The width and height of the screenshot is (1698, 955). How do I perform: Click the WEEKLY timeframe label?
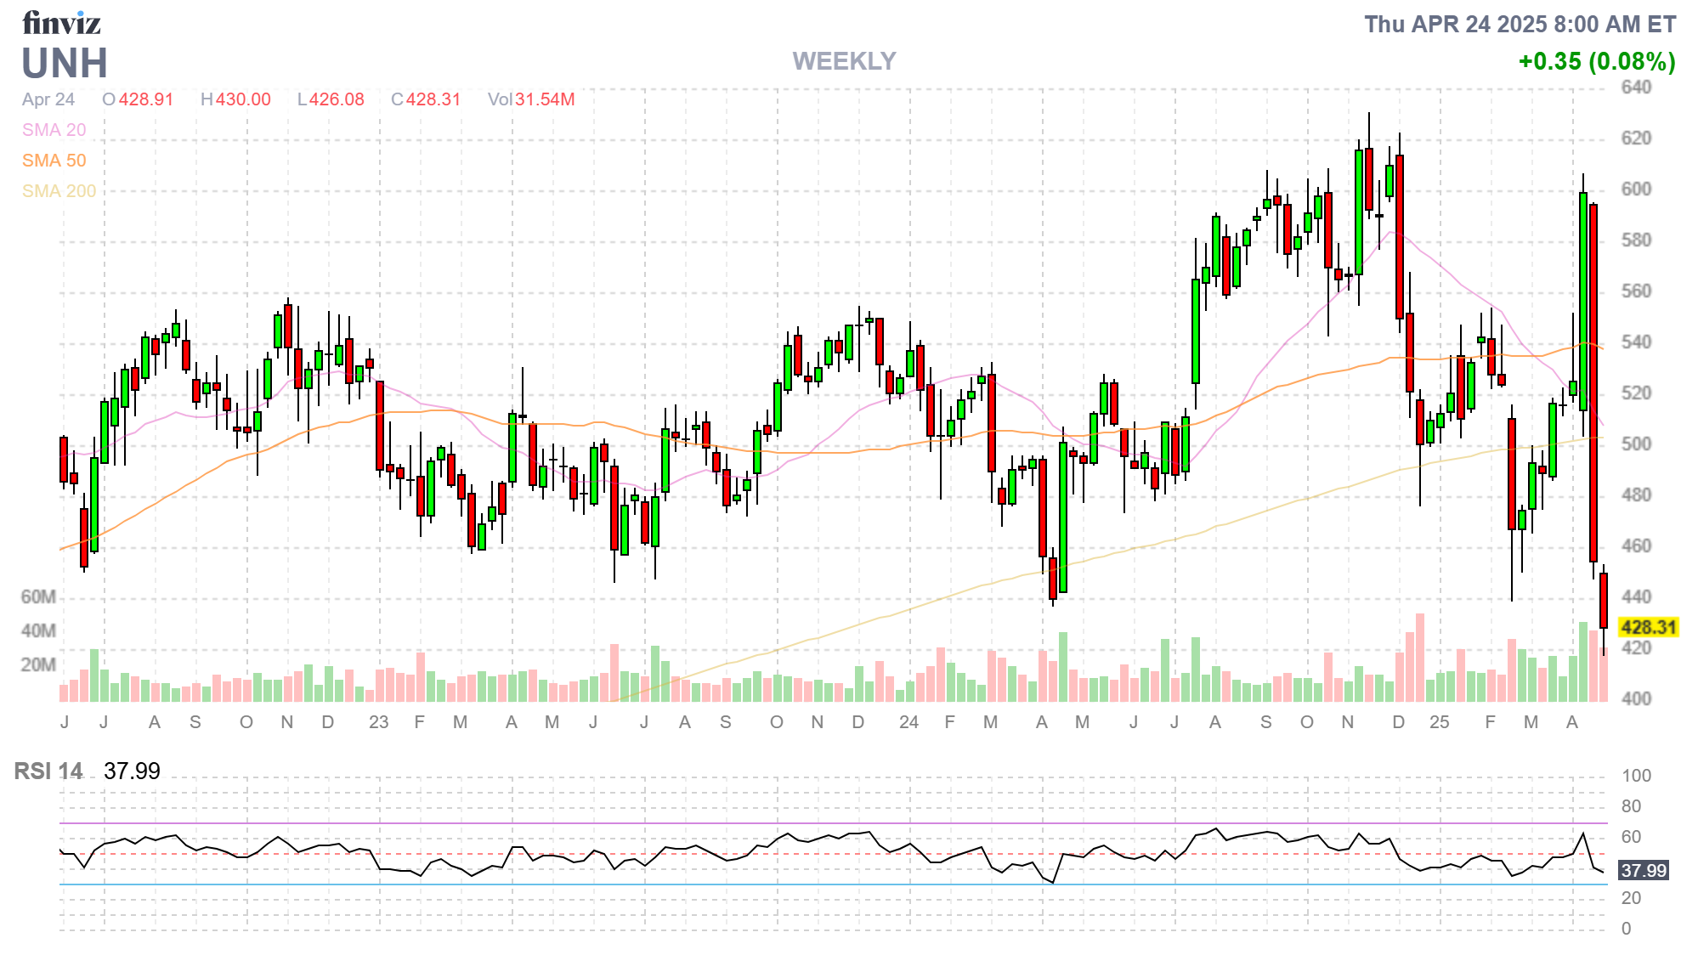[x=844, y=61]
